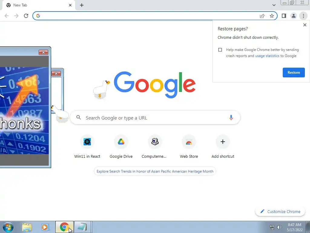Open the Web Store shortcut
This screenshot has width=310, height=233.
click(189, 147)
